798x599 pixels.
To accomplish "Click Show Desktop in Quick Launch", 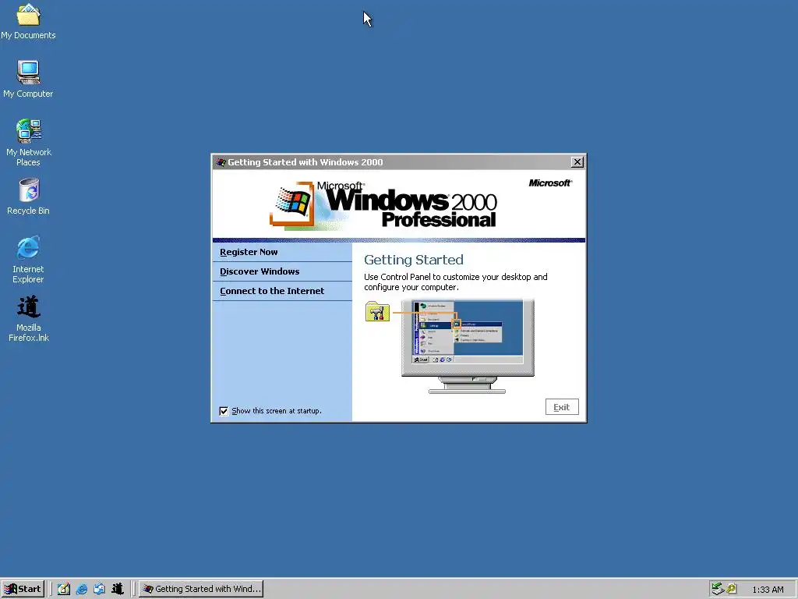I will (x=64, y=589).
